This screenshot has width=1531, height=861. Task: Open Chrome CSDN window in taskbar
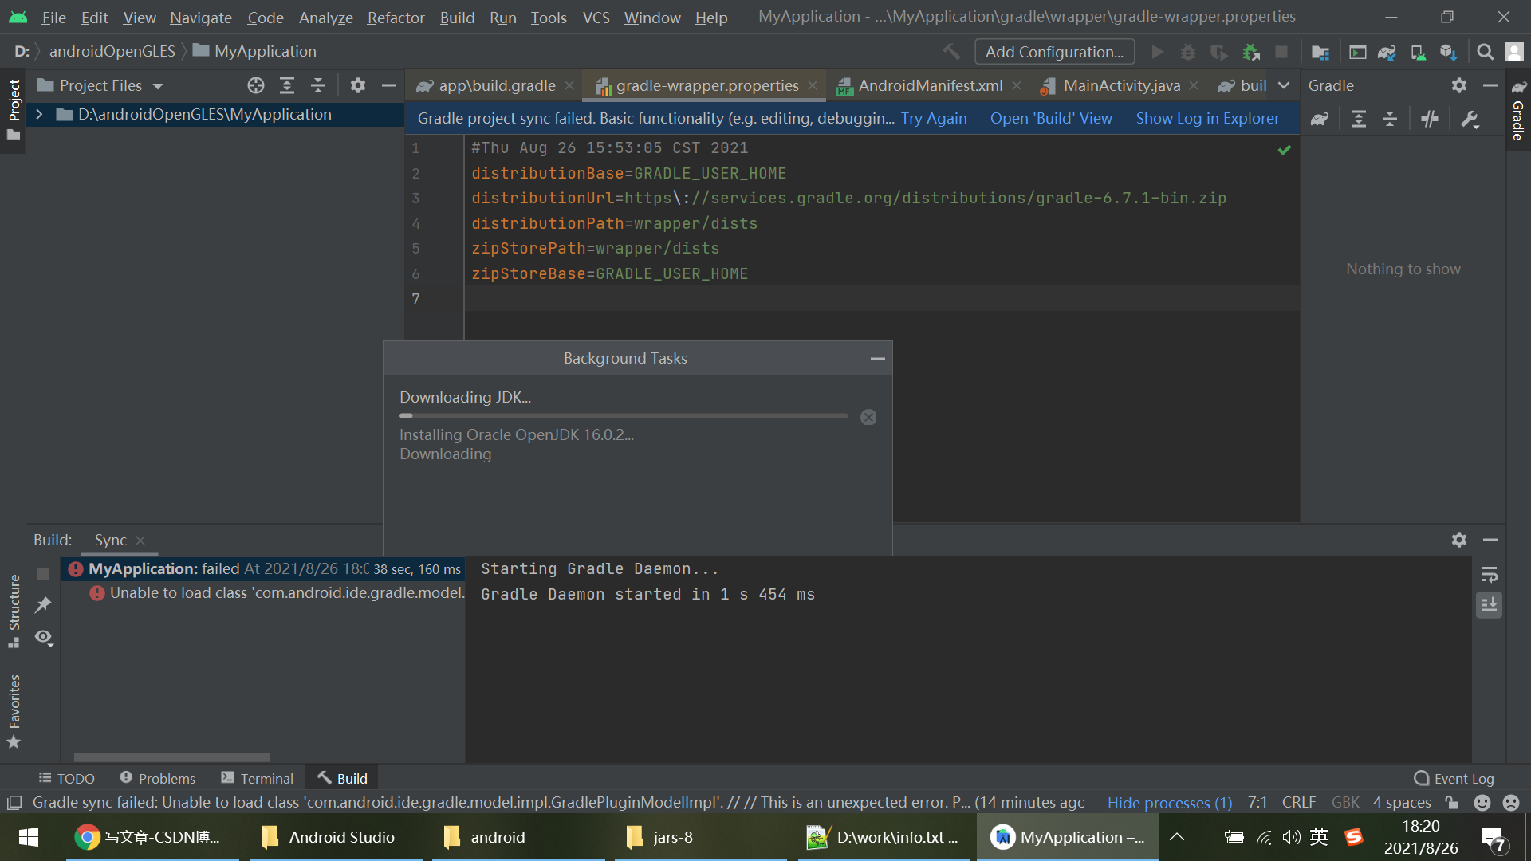point(149,837)
